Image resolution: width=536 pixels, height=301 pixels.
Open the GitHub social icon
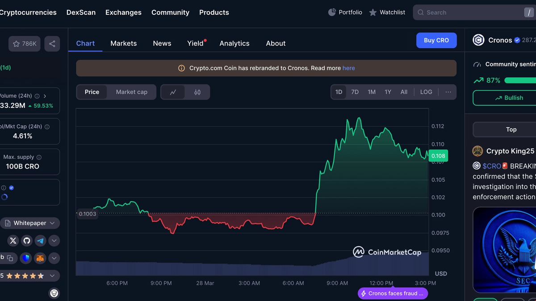tap(27, 241)
